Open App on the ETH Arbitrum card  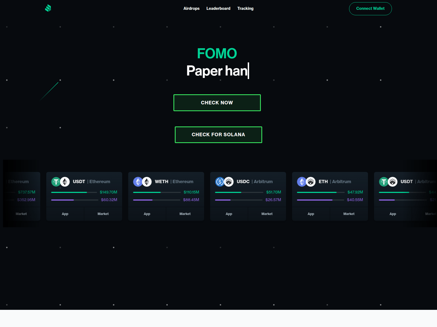(x=311, y=214)
